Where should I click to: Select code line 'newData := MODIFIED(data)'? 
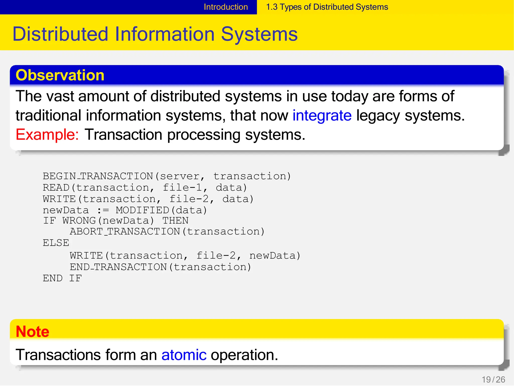(125, 210)
